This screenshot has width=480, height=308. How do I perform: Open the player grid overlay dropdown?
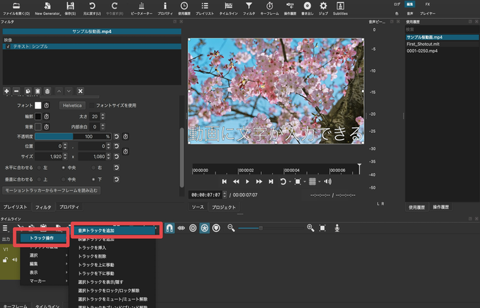coord(312,181)
